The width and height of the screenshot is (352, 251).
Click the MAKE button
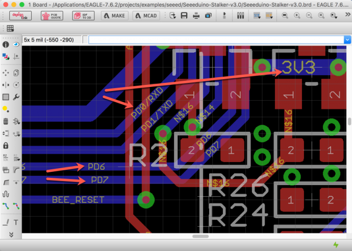(115, 16)
